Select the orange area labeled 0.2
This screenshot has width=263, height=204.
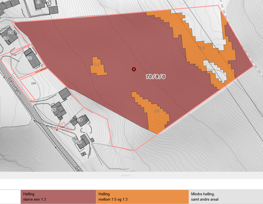(x=98, y=66)
